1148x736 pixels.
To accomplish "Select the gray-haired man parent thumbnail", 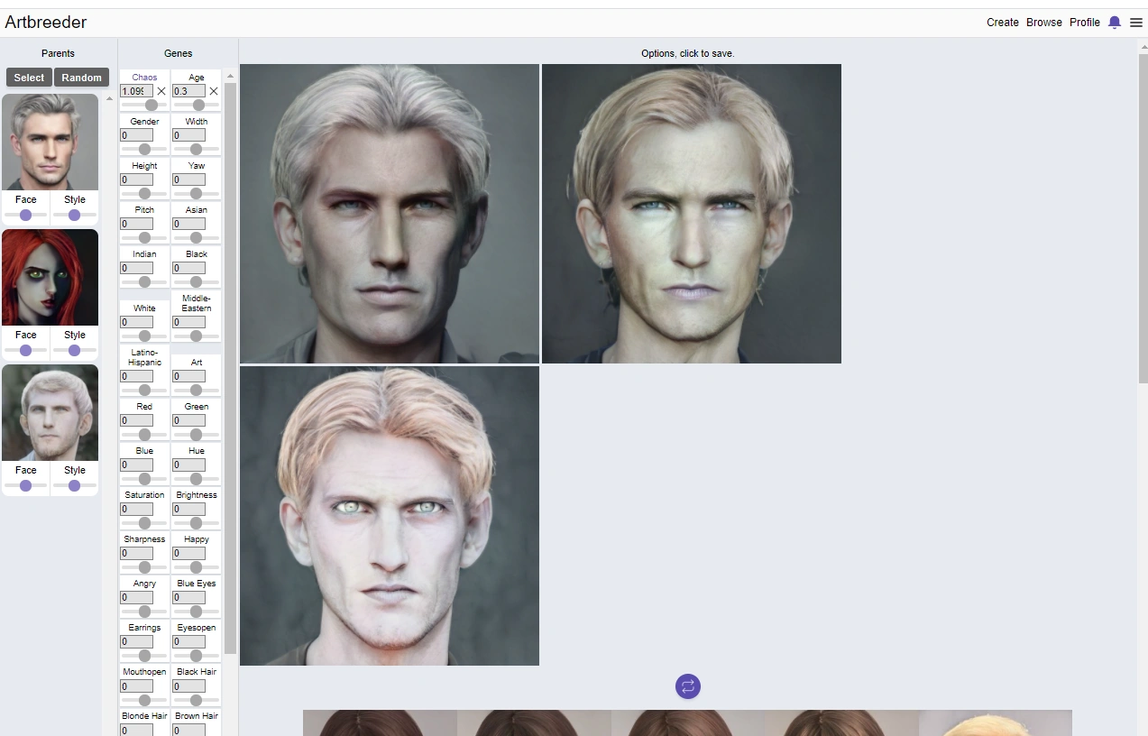I will point(50,143).
